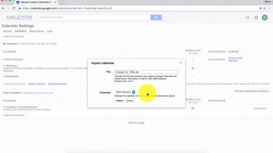This screenshot has width=273, height=153.
Task: Click the browser address bar URL
Action: pos(67,8)
